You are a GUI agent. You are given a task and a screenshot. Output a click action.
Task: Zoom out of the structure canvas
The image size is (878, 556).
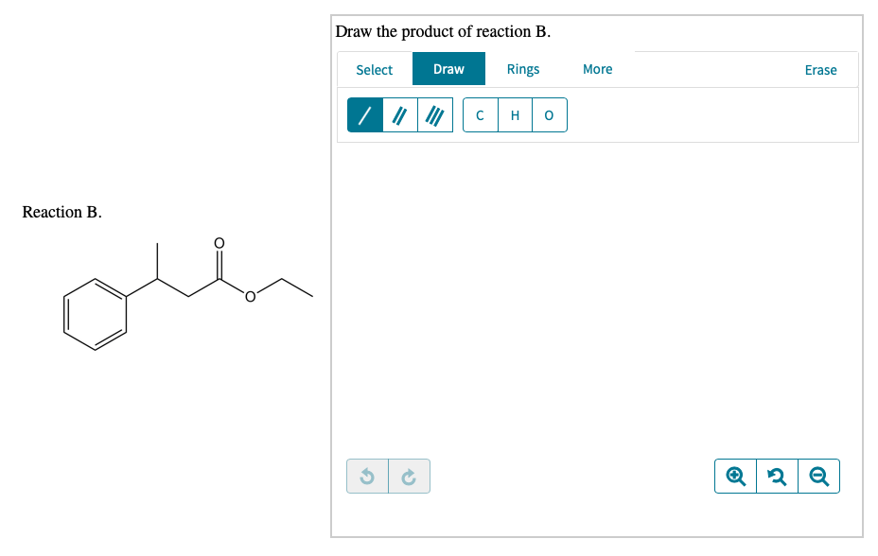[818, 476]
